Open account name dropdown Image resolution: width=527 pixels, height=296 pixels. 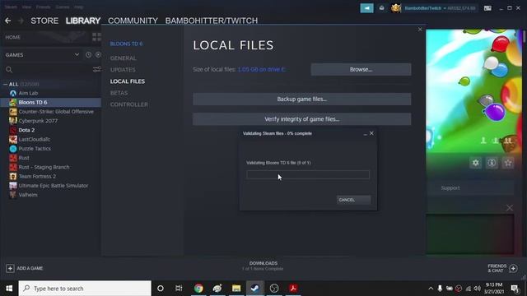426,8
